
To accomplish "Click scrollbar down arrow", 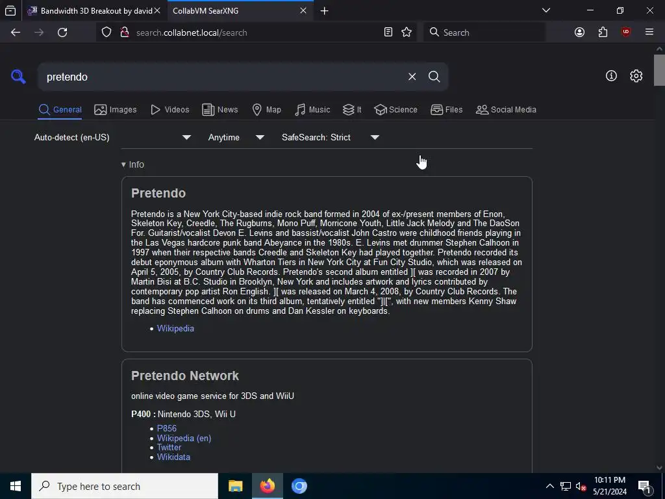I will pos(659,468).
